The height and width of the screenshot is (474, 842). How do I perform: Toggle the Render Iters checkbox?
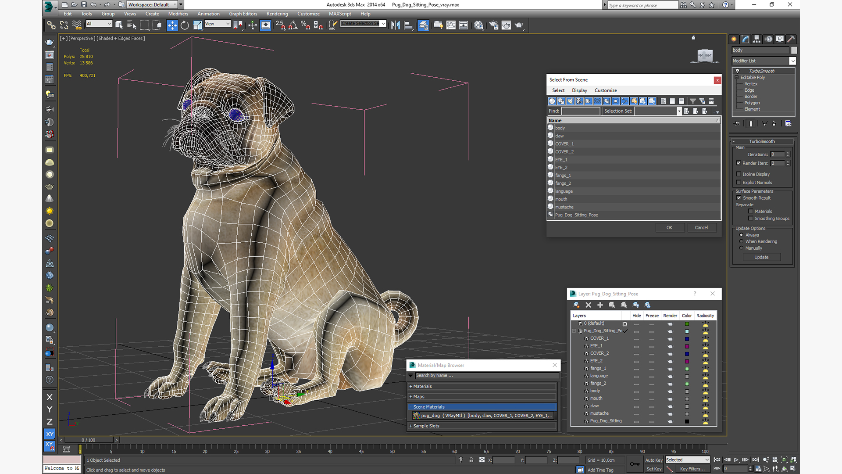739,163
